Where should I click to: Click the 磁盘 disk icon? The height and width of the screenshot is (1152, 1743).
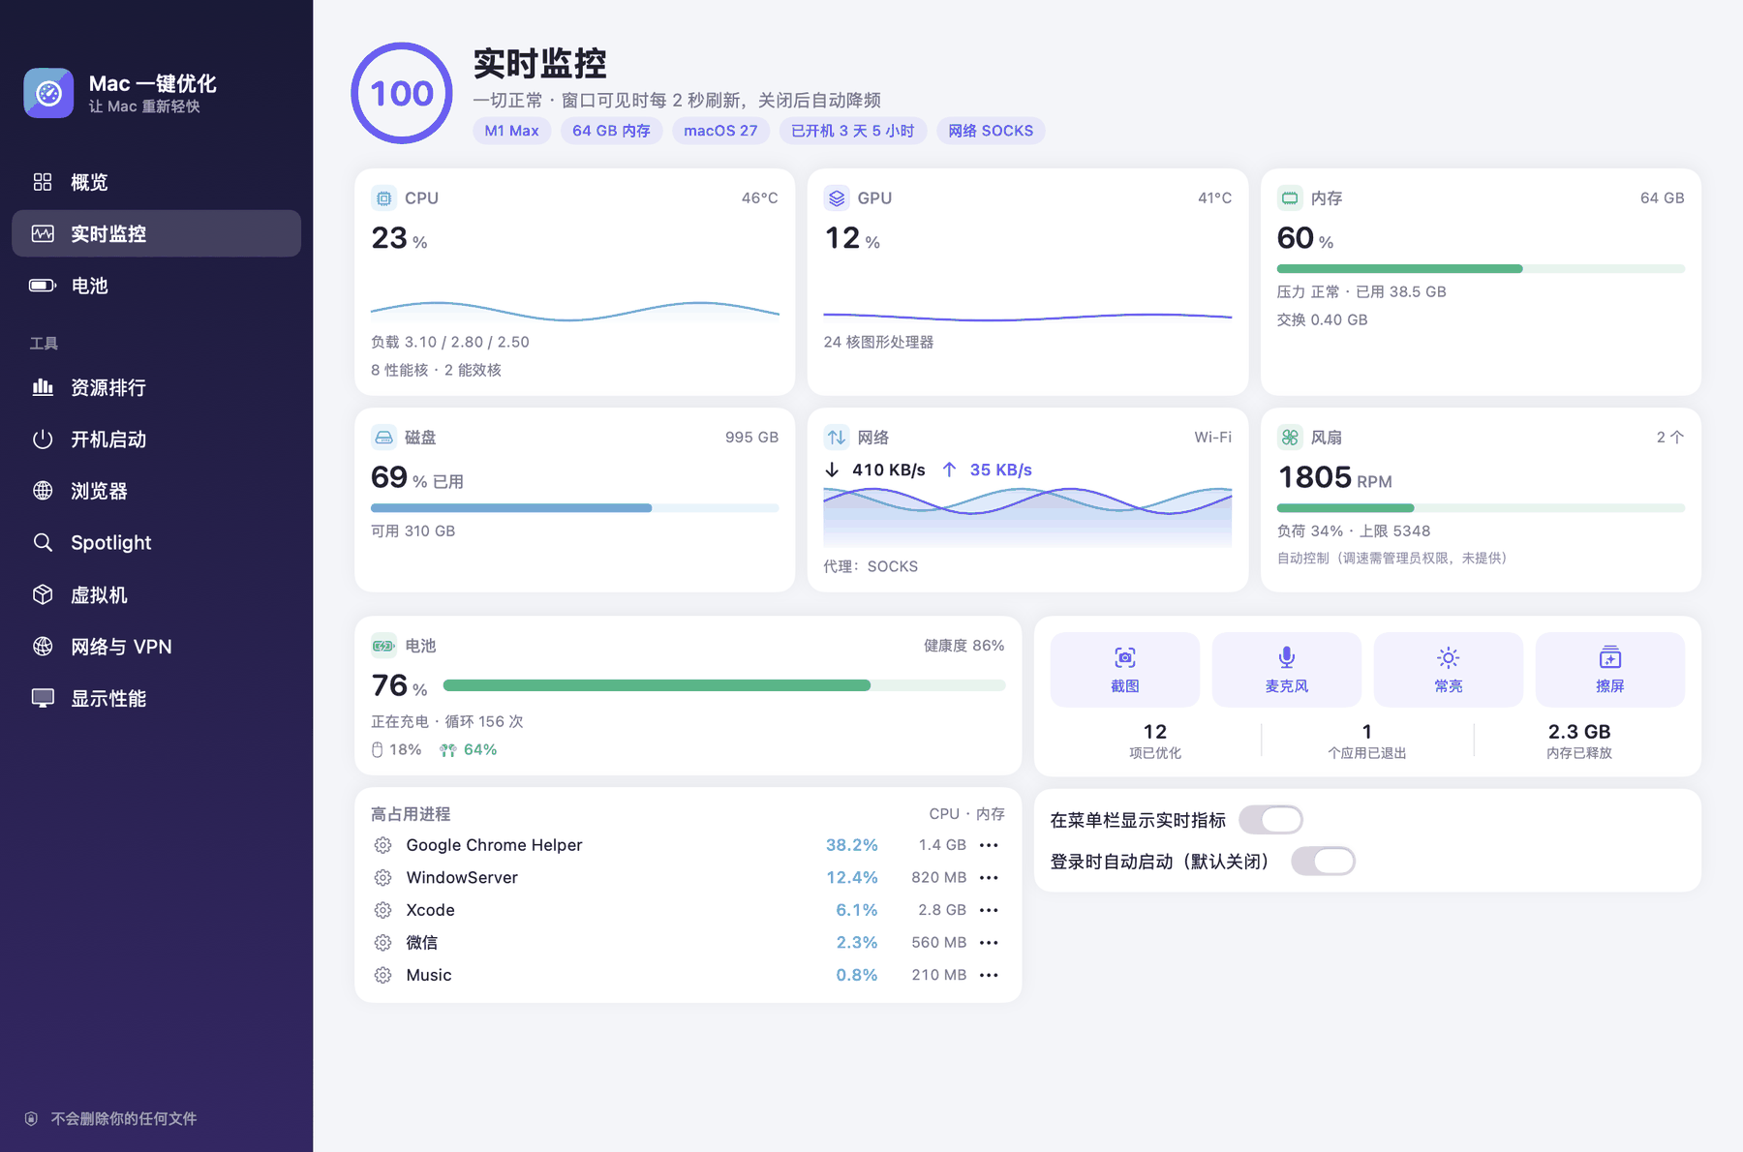point(384,438)
